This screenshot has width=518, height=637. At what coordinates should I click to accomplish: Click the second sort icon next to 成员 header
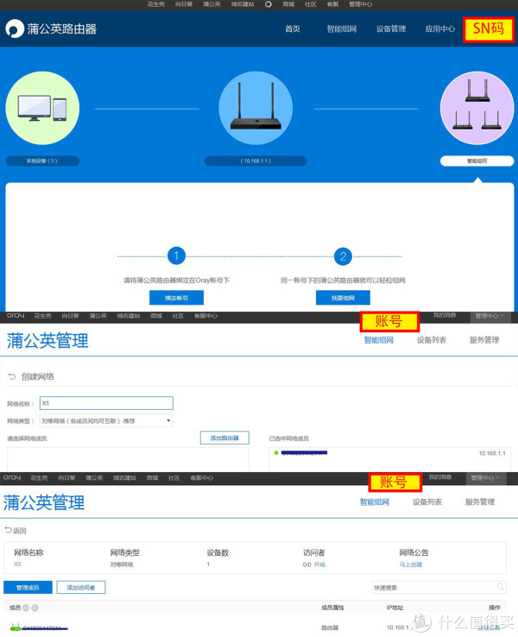pyautogui.click(x=35, y=608)
